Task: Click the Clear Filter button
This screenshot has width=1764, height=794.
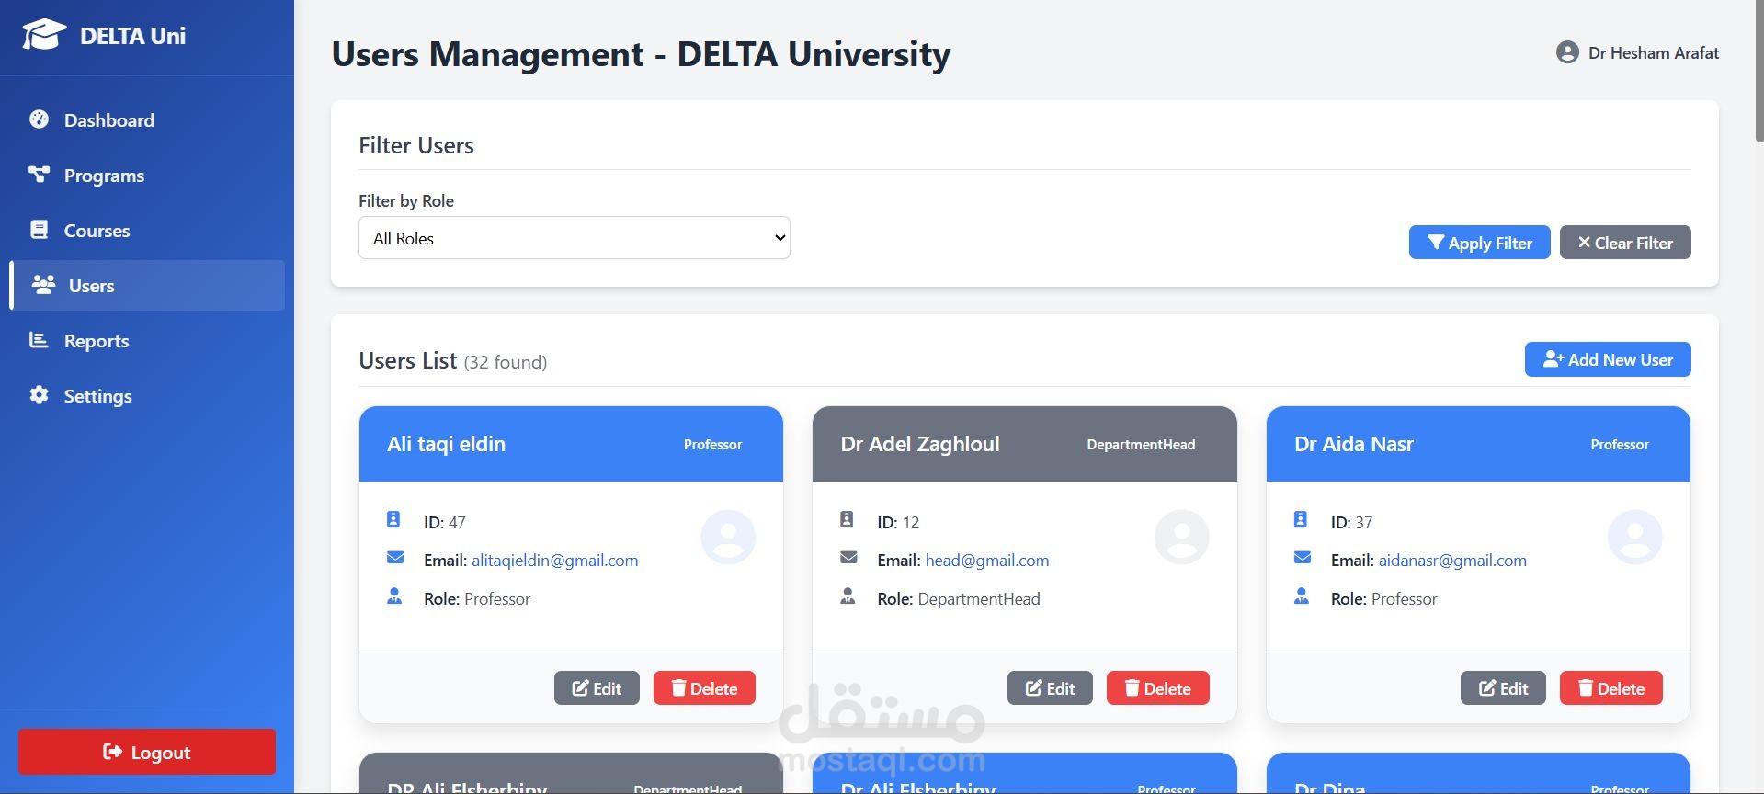Action: point(1625,243)
